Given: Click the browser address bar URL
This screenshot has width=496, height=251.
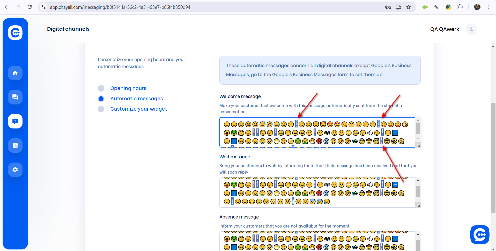Looking at the screenshot, I should [x=120, y=7].
